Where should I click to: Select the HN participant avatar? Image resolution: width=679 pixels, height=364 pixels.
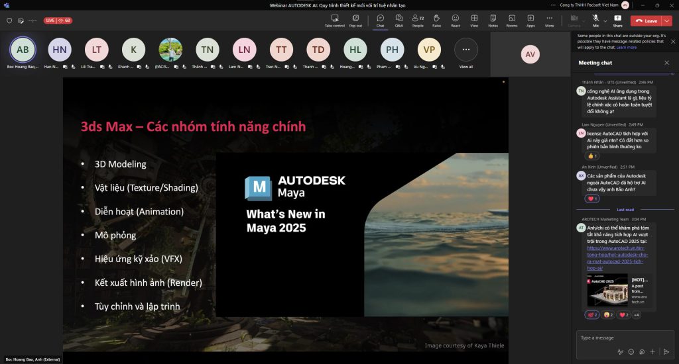pyautogui.click(x=60, y=50)
